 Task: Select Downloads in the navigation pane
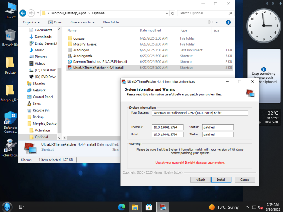(x=41, y=37)
